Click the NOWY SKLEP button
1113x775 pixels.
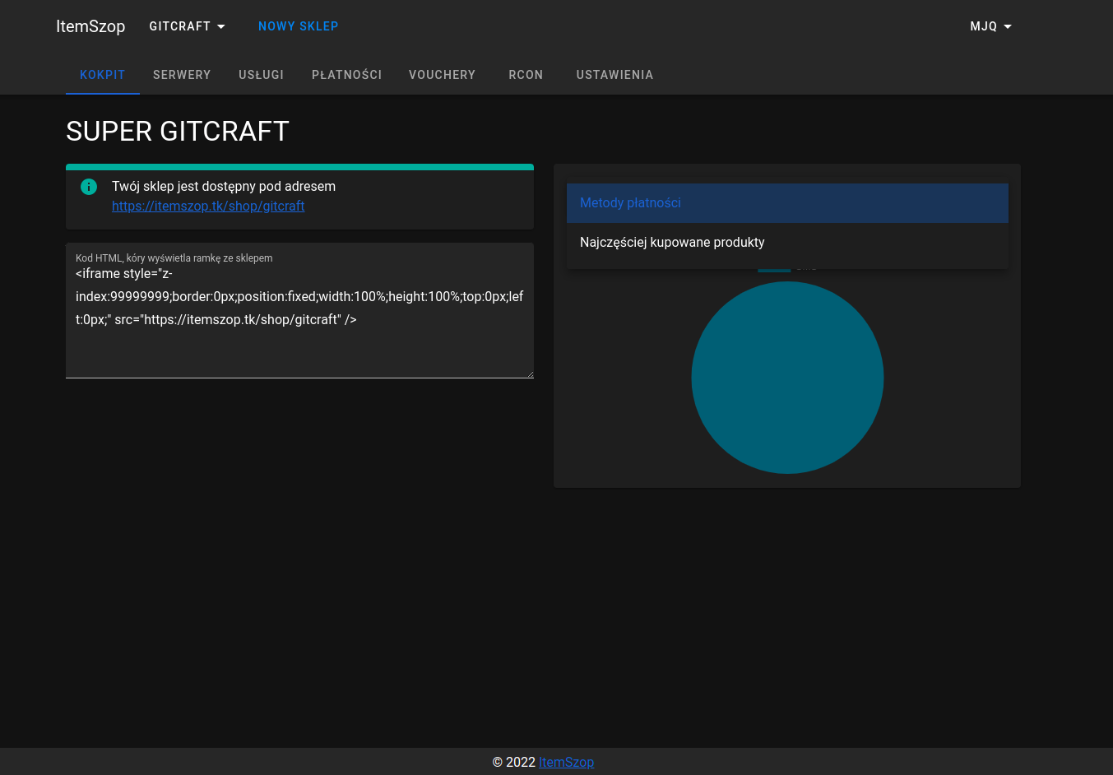click(298, 26)
